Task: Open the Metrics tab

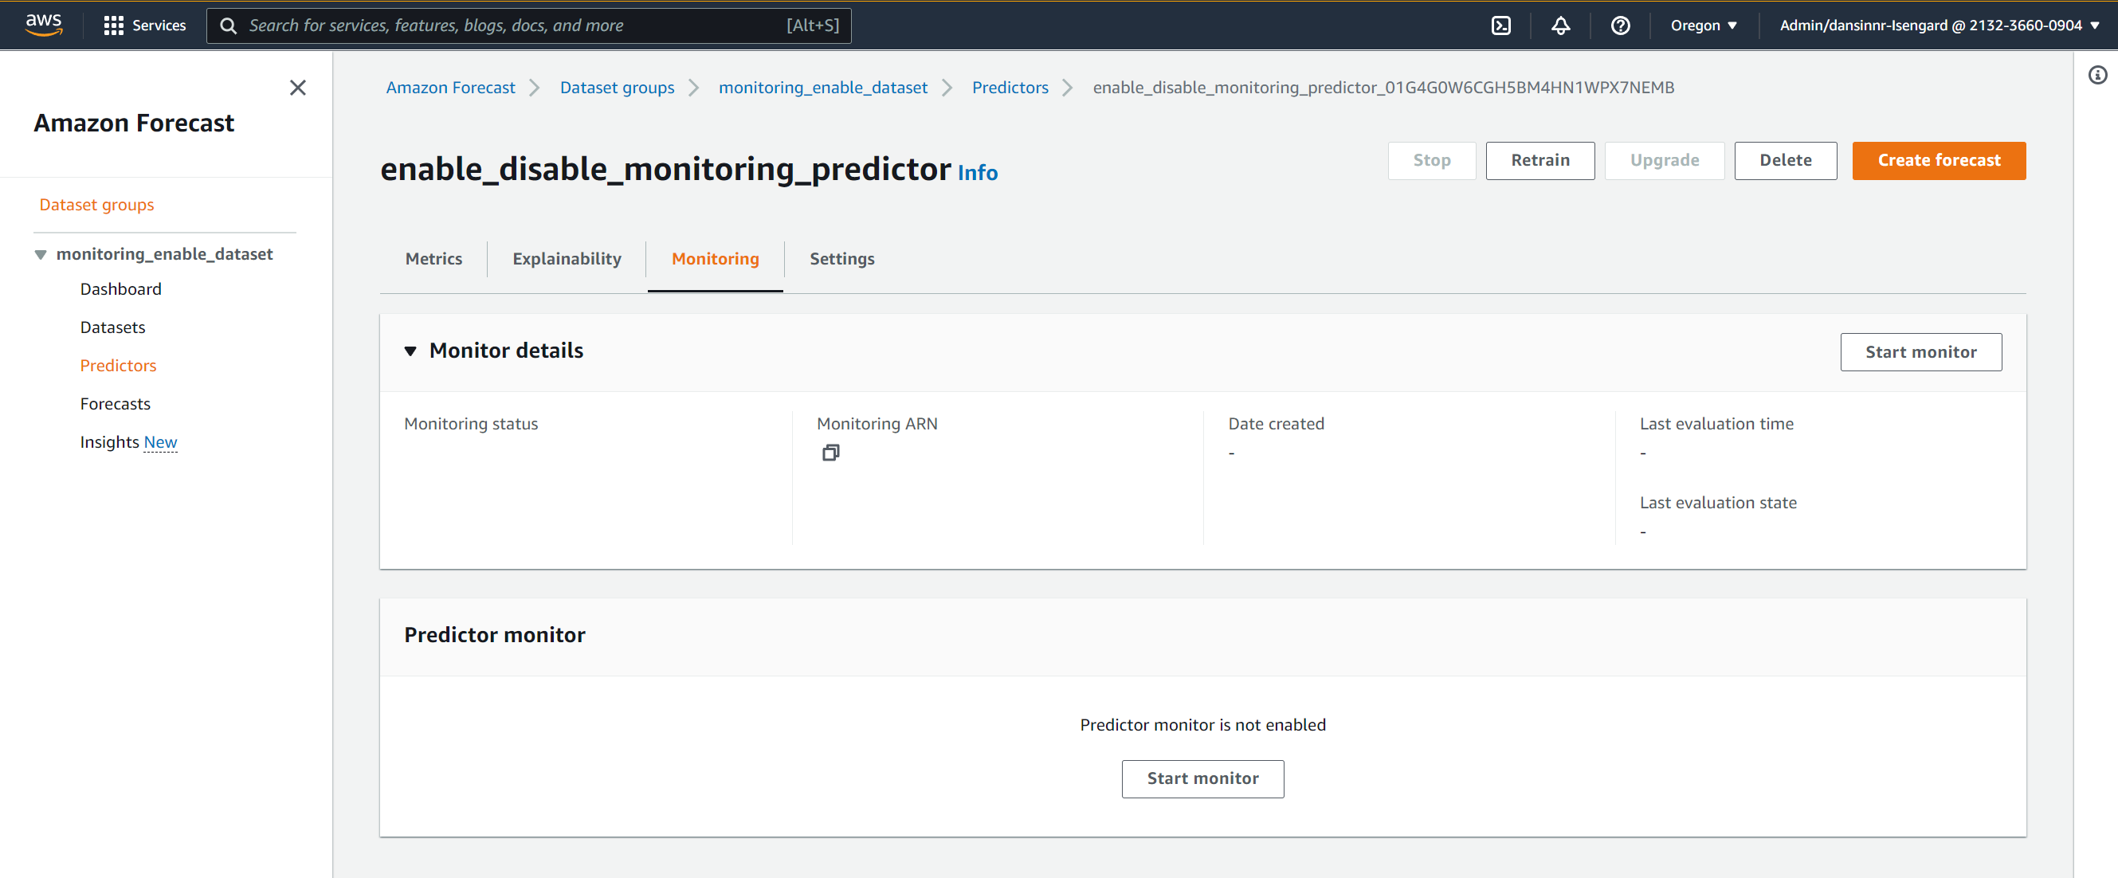Action: [x=433, y=259]
